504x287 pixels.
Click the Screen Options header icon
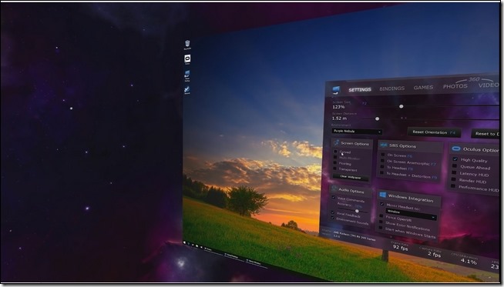336,142
